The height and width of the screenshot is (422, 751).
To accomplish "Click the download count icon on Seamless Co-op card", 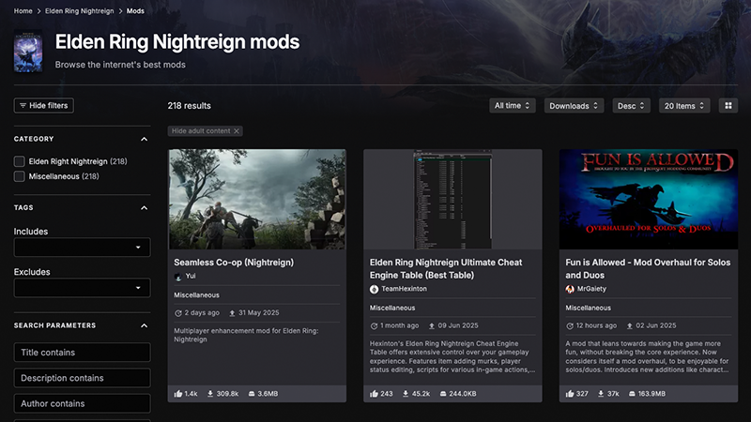I will click(210, 394).
